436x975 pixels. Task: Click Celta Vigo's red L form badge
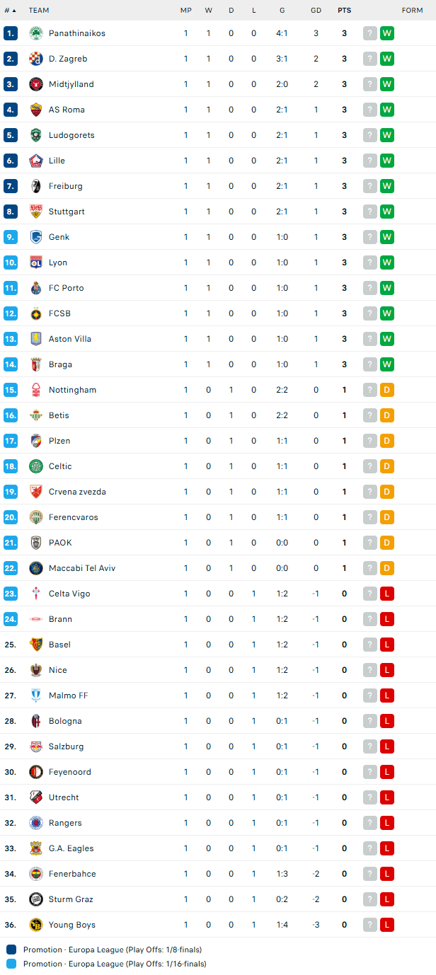[387, 594]
